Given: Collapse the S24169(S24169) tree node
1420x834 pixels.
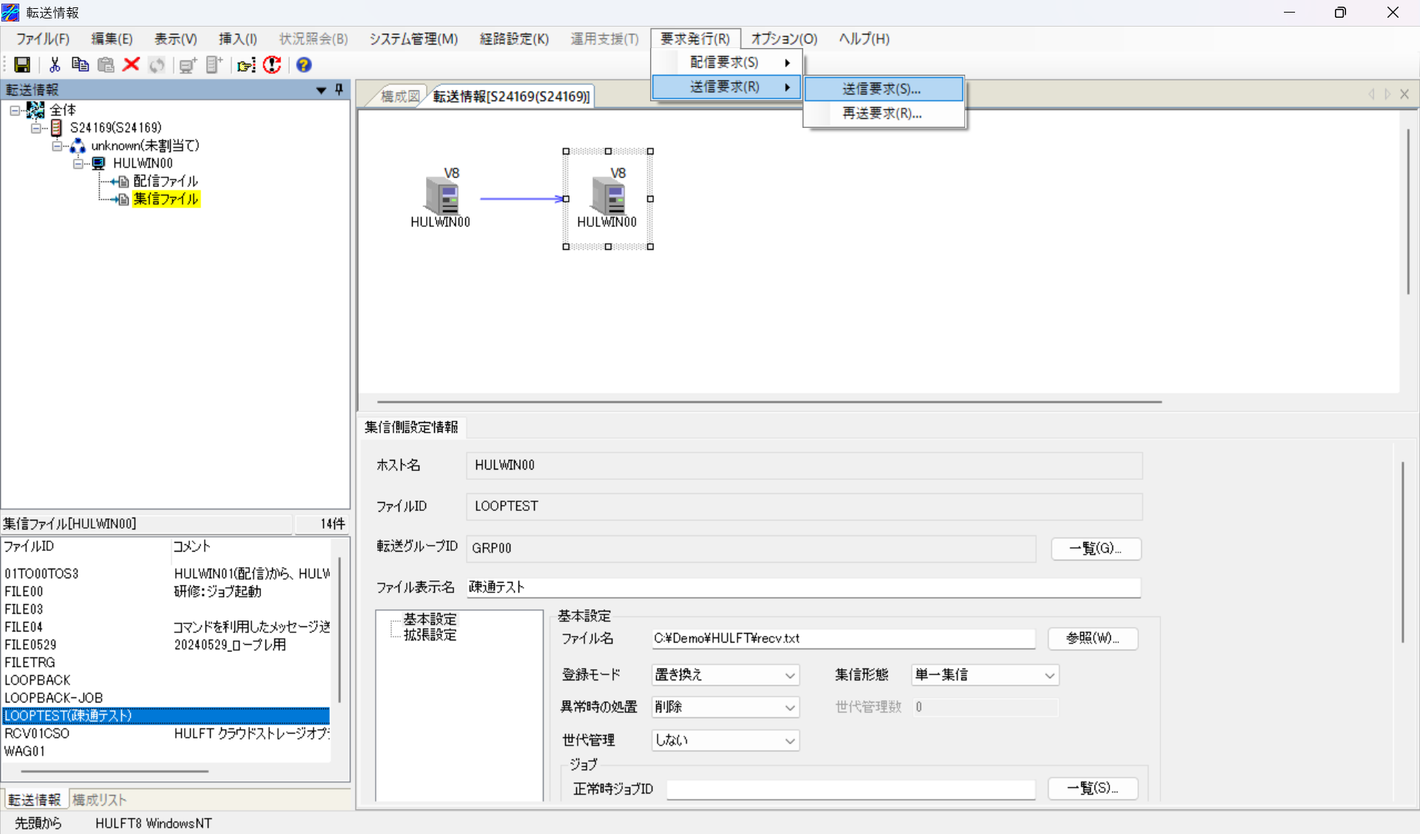Looking at the screenshot, I should click(35, 128).
